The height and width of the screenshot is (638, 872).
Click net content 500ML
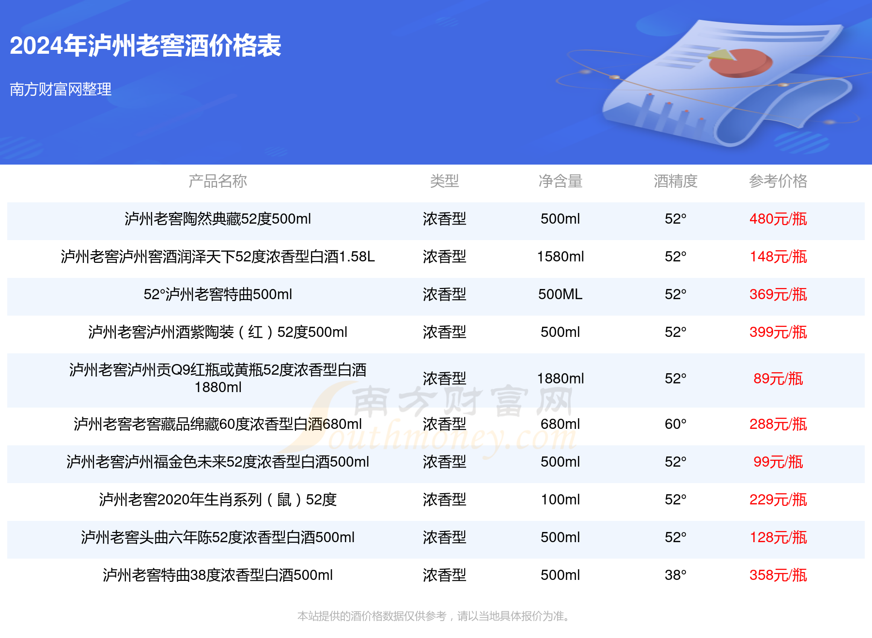click(561, 294)
